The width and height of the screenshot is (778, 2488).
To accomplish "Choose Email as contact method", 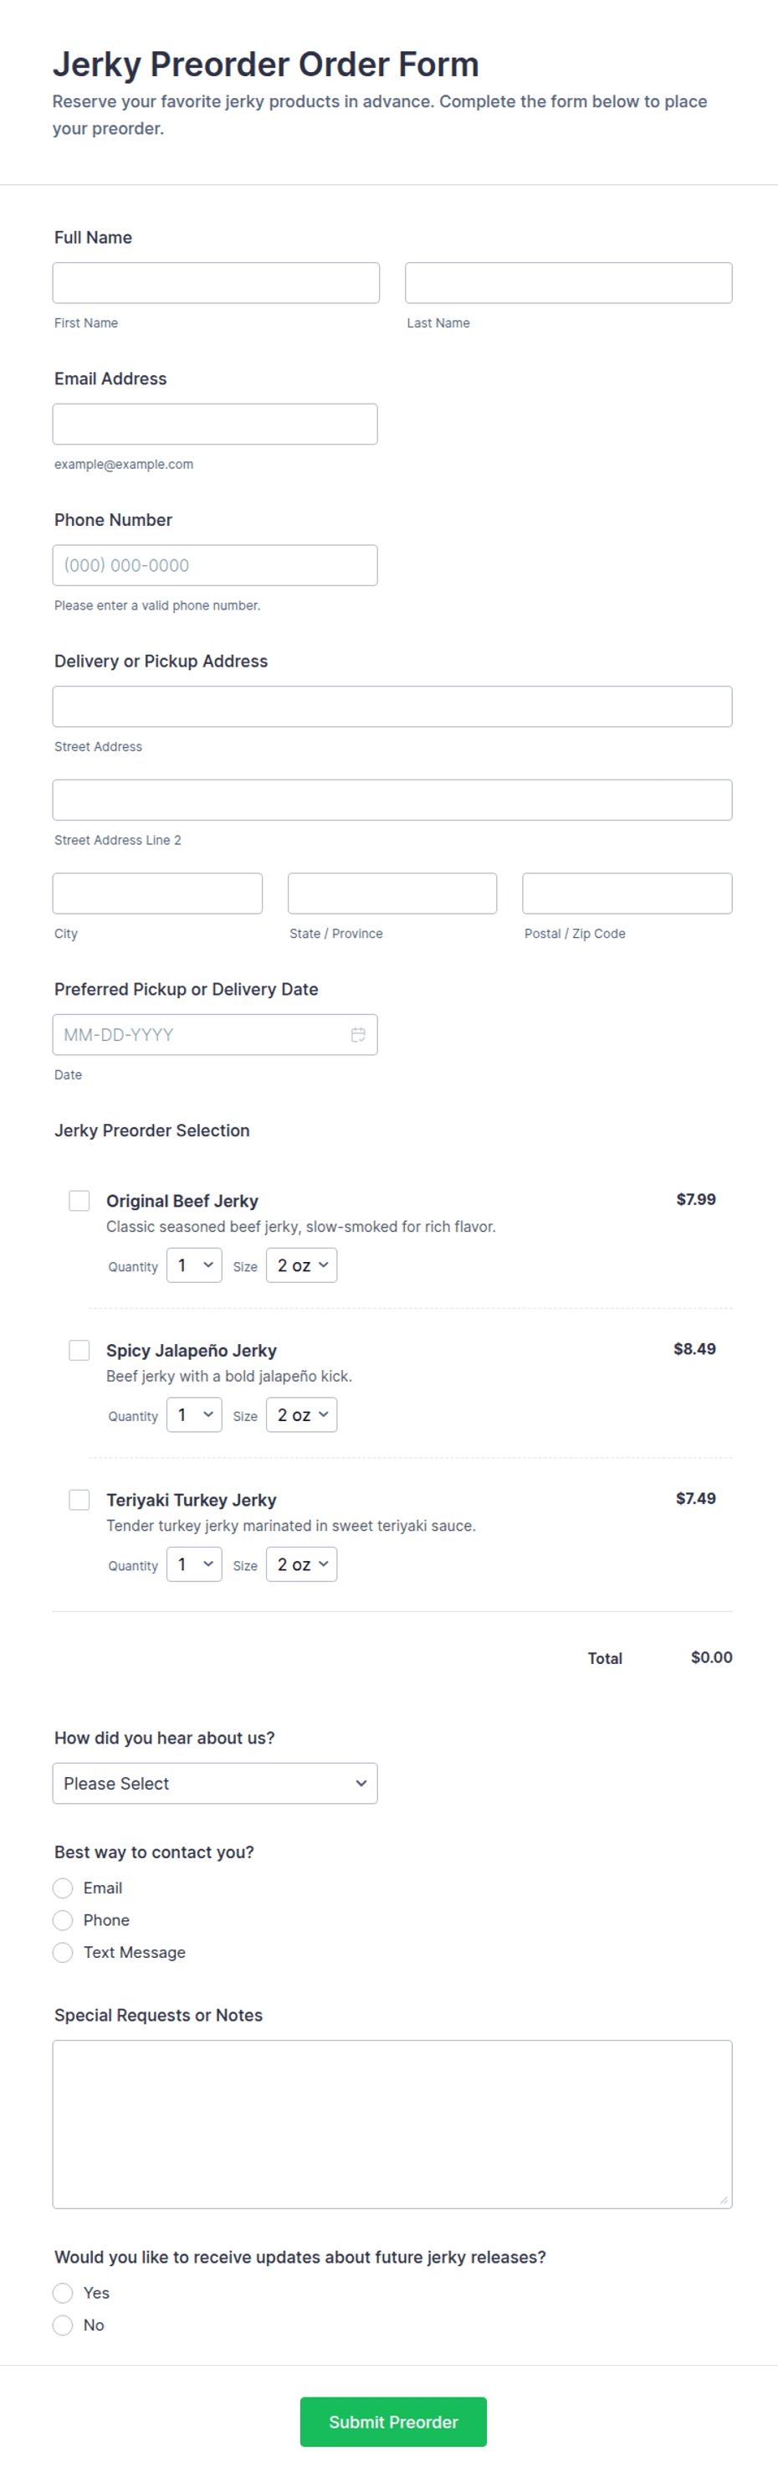I will click(63, 1888).
